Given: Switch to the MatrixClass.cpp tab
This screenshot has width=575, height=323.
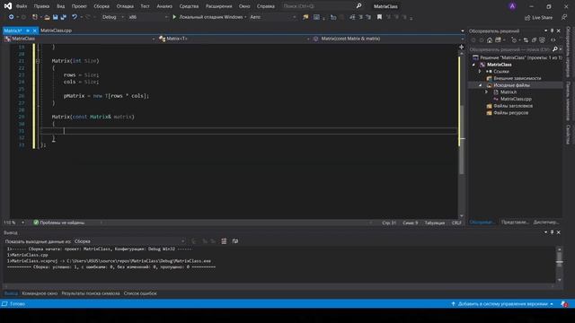Looking at the screenshot, I should 56,31.
